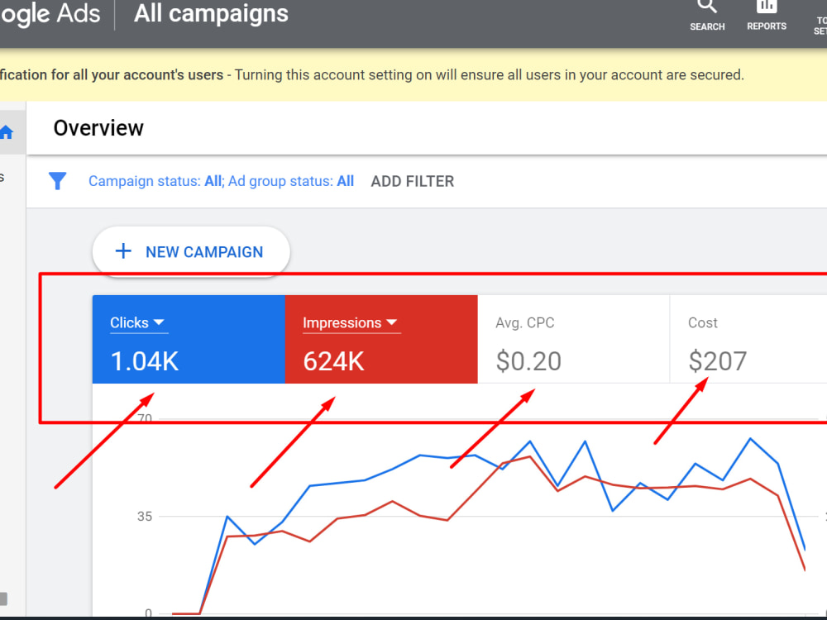Click ADD FILTER
827x620 pixels.
pyautogui.click(x=413, y=181)
